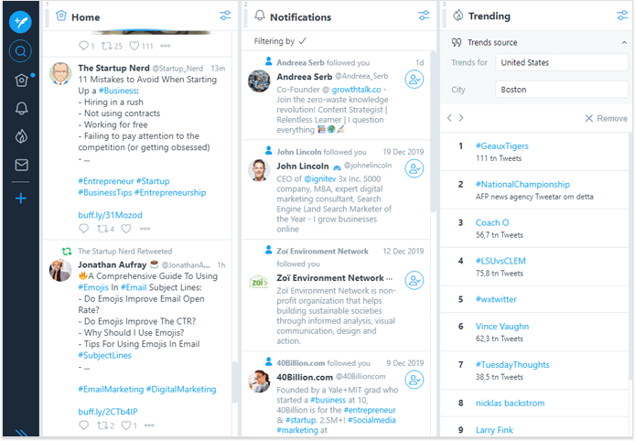
Task: Like the 11 Mistakes tweet
Action: point(126,229)
